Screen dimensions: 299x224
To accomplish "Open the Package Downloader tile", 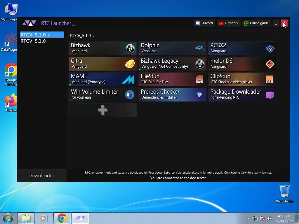I will (x=242, y=95).
